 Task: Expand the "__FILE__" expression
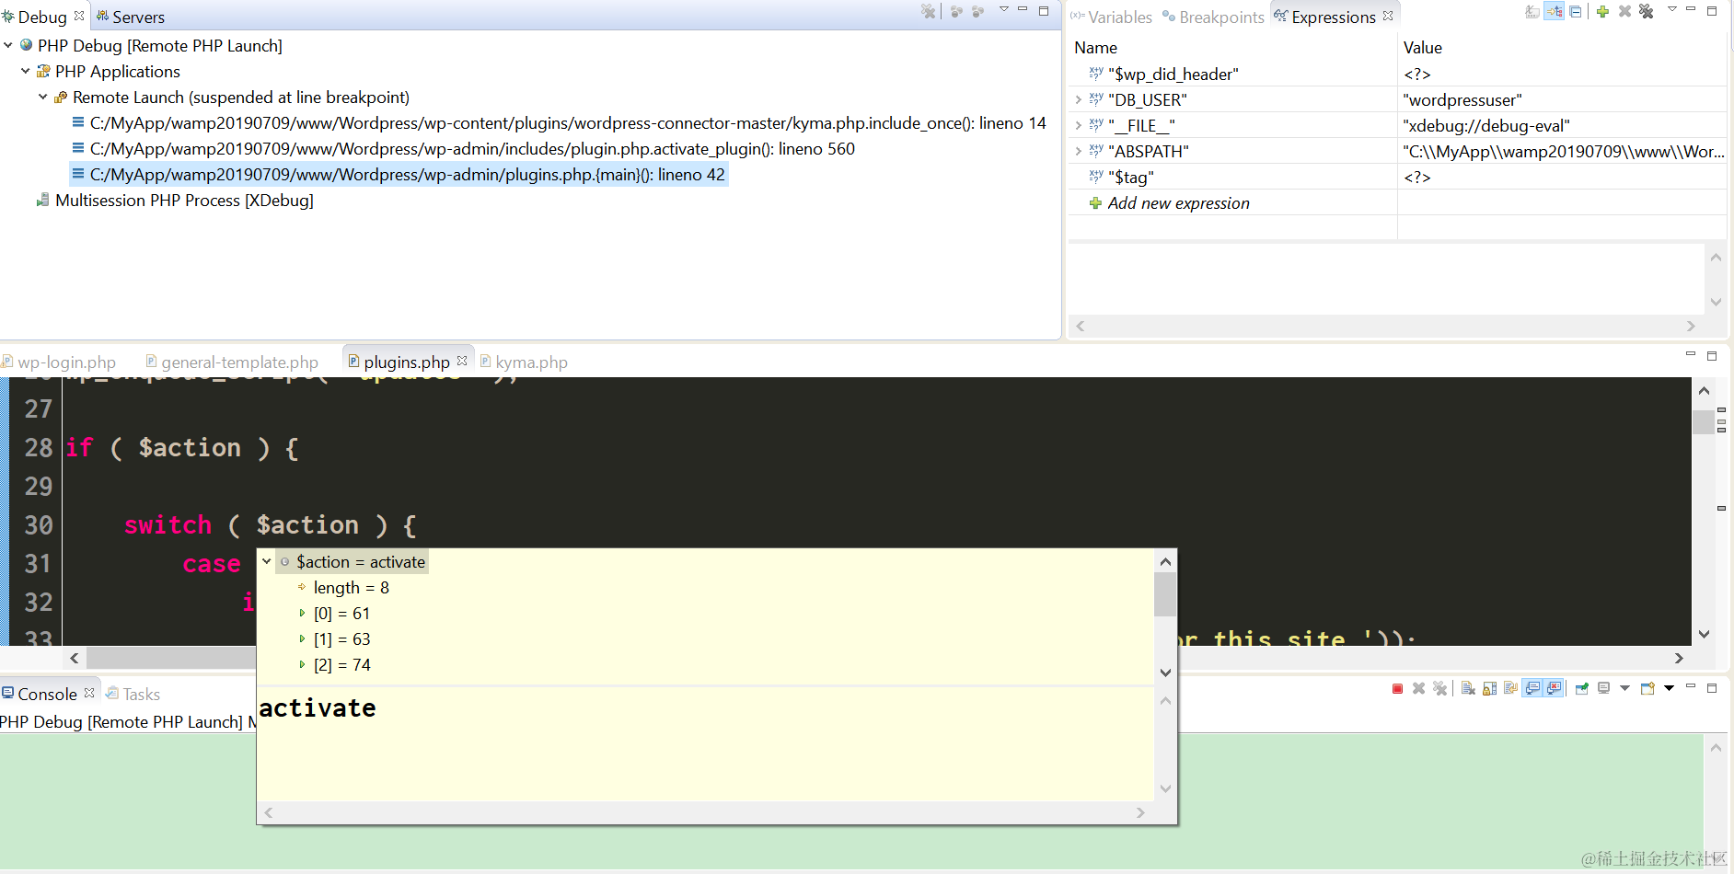[x=1079, y=125]
